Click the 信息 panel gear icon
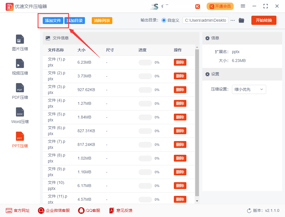 [x=207, y=38]
